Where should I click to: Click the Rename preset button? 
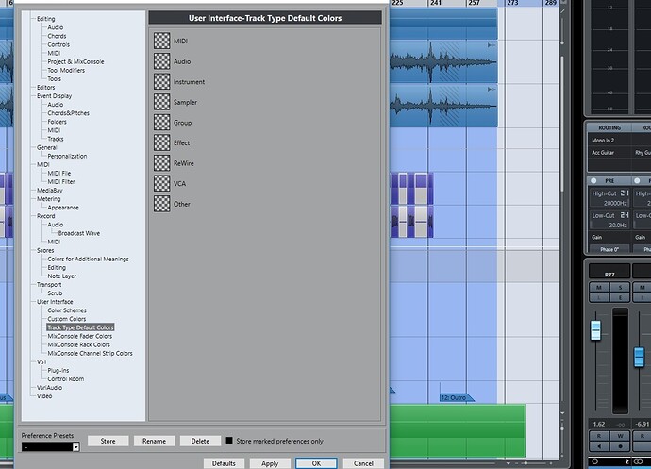[x=154, y=441]
